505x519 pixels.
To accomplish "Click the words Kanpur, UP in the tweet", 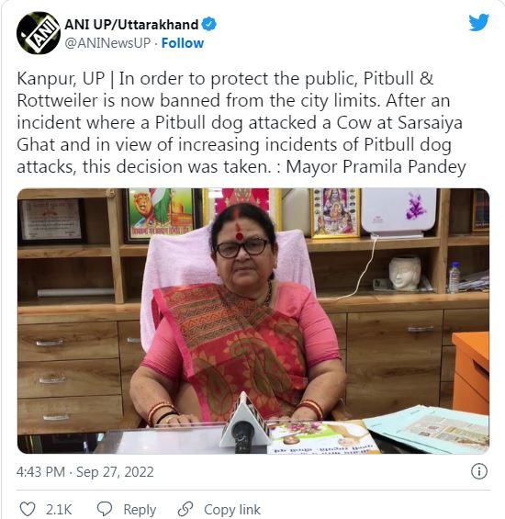I will point(61,79).
